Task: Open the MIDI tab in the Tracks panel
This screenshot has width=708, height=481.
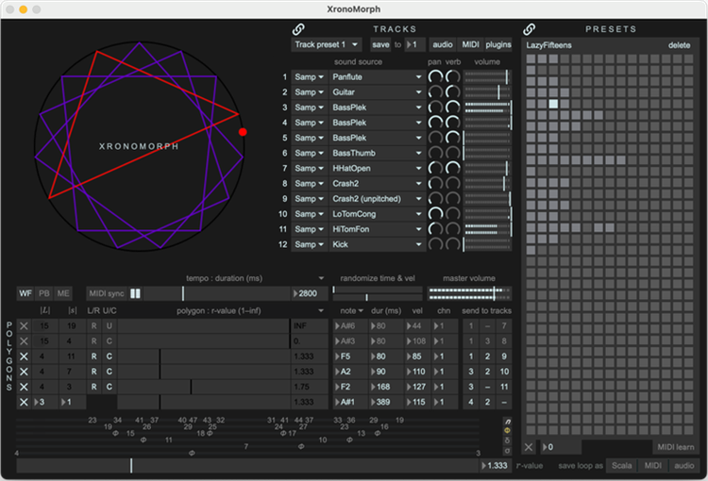Action: (470, 44)
